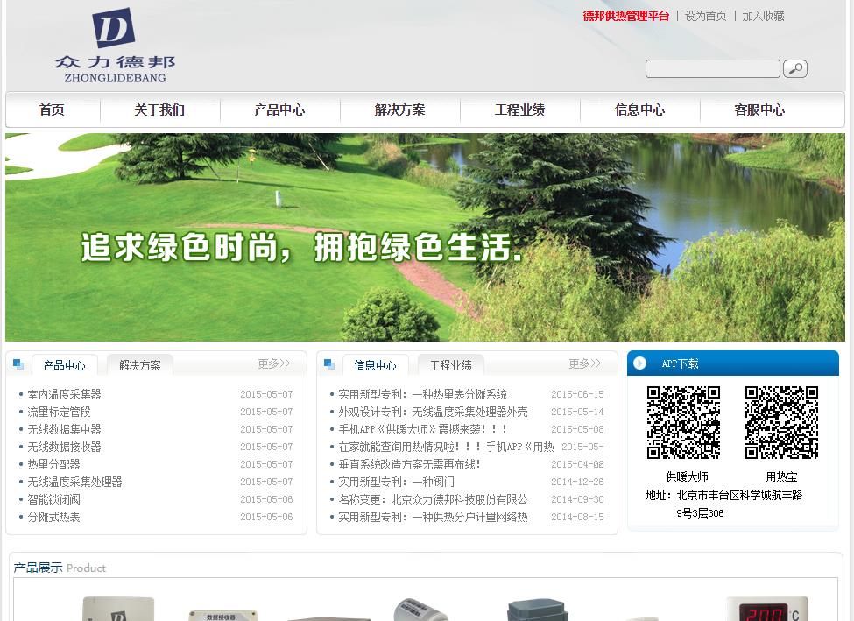The image size is (854, 621).
Task: Click the 用热宝 QR code
Action: pos(781,423)
